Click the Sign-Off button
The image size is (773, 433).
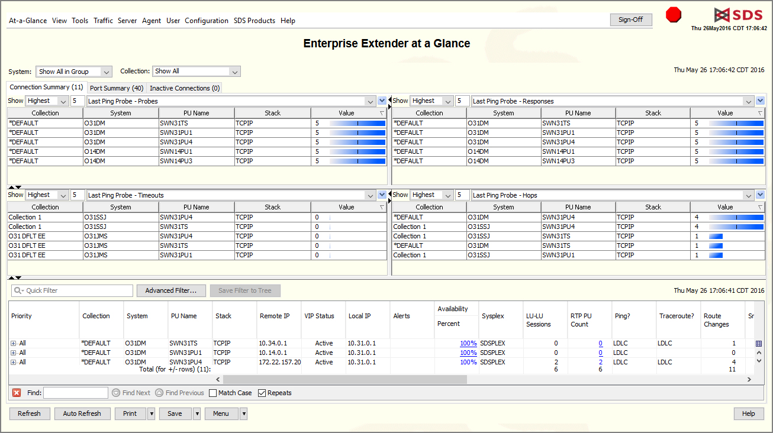point(631,20)
